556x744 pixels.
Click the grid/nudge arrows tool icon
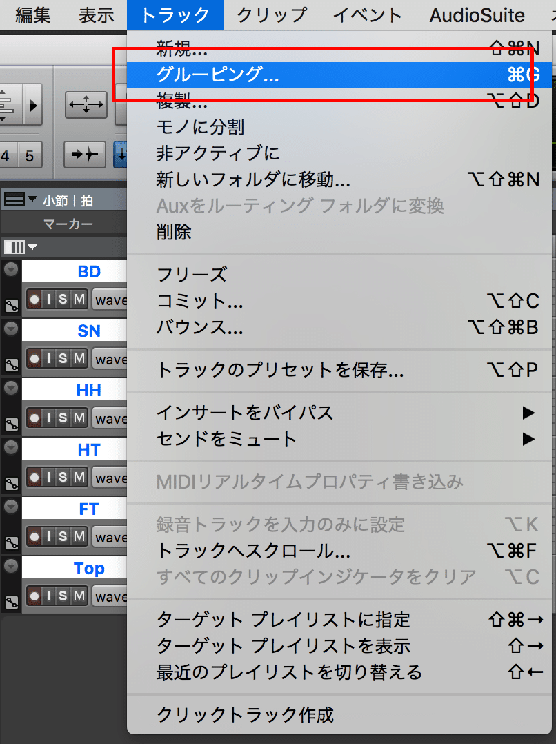tap(86, 104)
